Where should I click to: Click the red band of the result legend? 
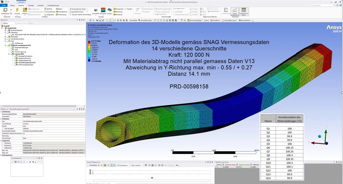(x=89, y=42)
